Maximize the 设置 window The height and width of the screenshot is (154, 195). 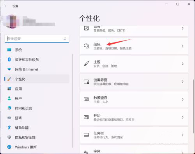(x=177, y=4)
